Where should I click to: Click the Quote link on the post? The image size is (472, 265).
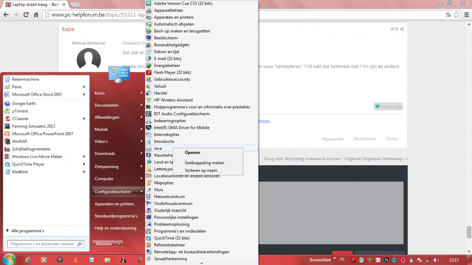[x=391, y=139]
